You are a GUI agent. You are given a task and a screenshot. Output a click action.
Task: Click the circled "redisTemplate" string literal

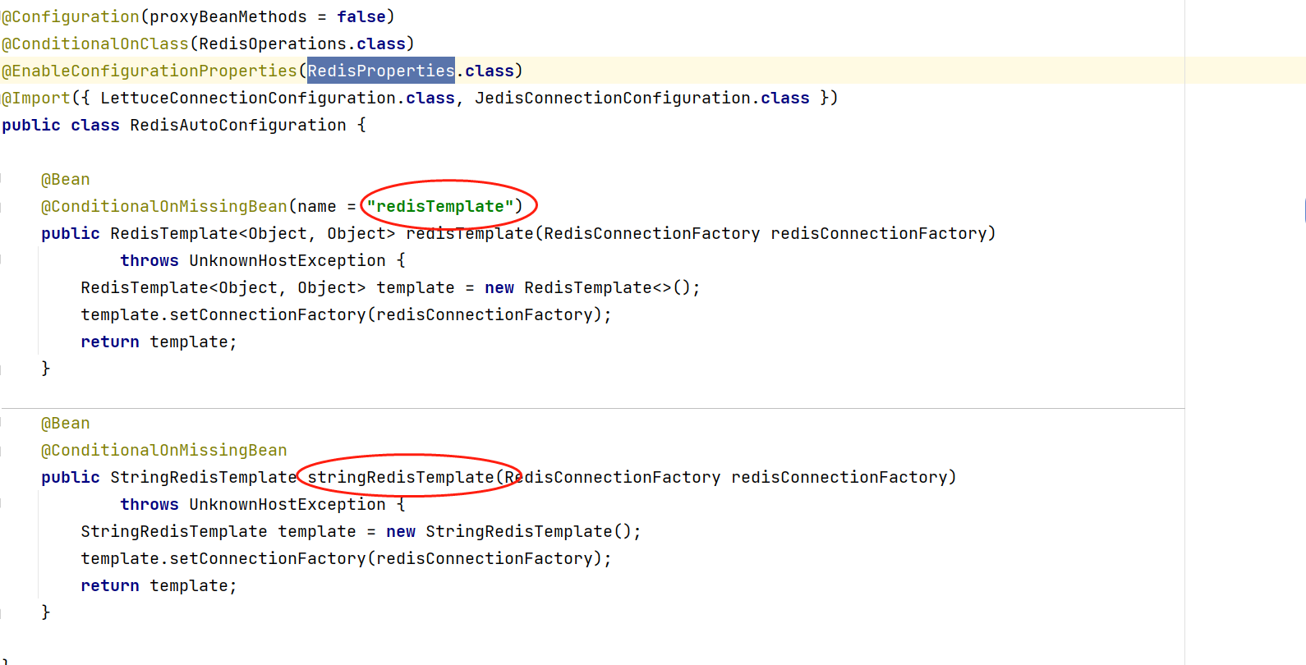[439, 206]
